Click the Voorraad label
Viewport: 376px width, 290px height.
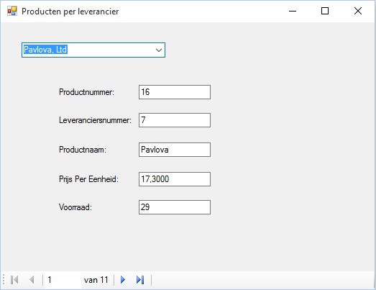(75, 207)
